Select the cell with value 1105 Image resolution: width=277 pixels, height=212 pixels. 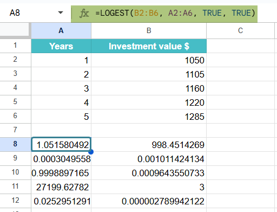pyautogui.click(x=149, y=74)
